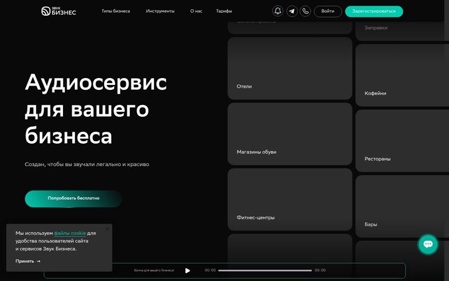Open the Типы бизнеса menu

pos(116,11)
